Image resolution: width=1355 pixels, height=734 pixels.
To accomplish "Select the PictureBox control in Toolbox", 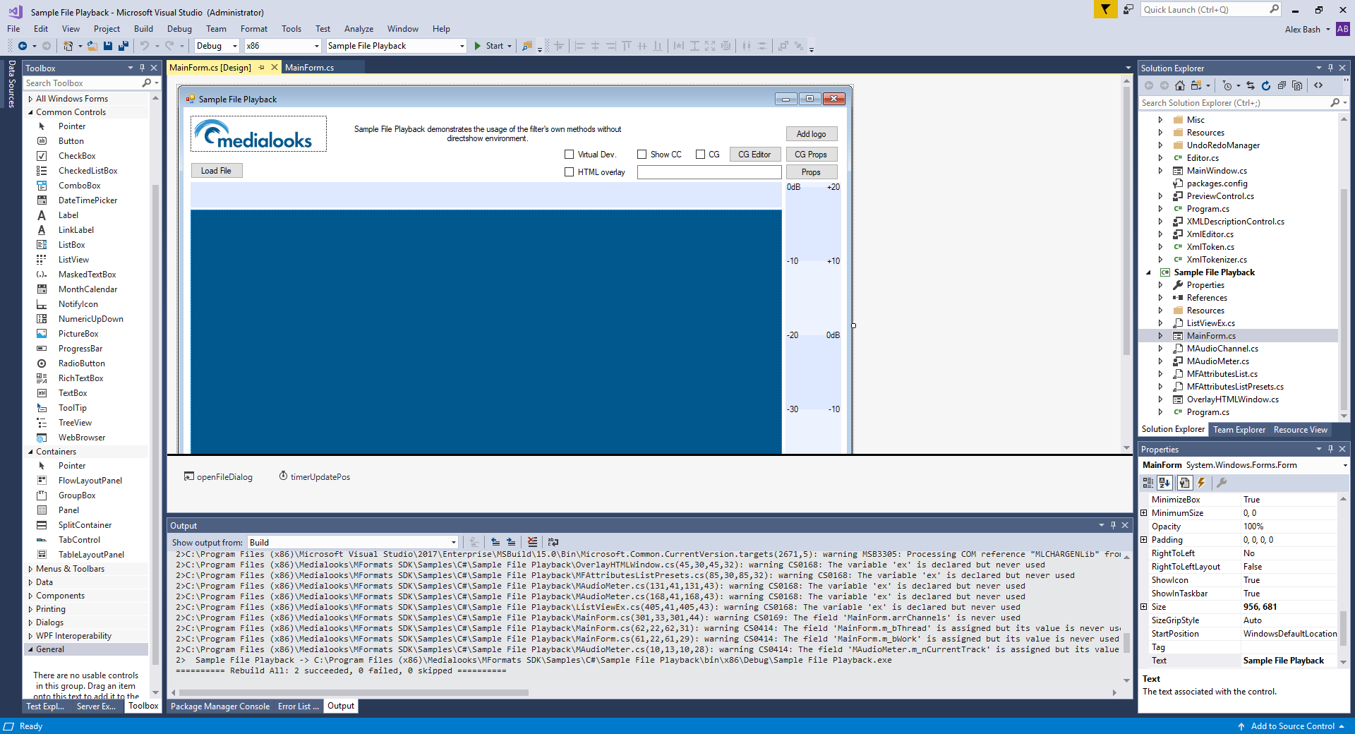I will coord(78,334).
